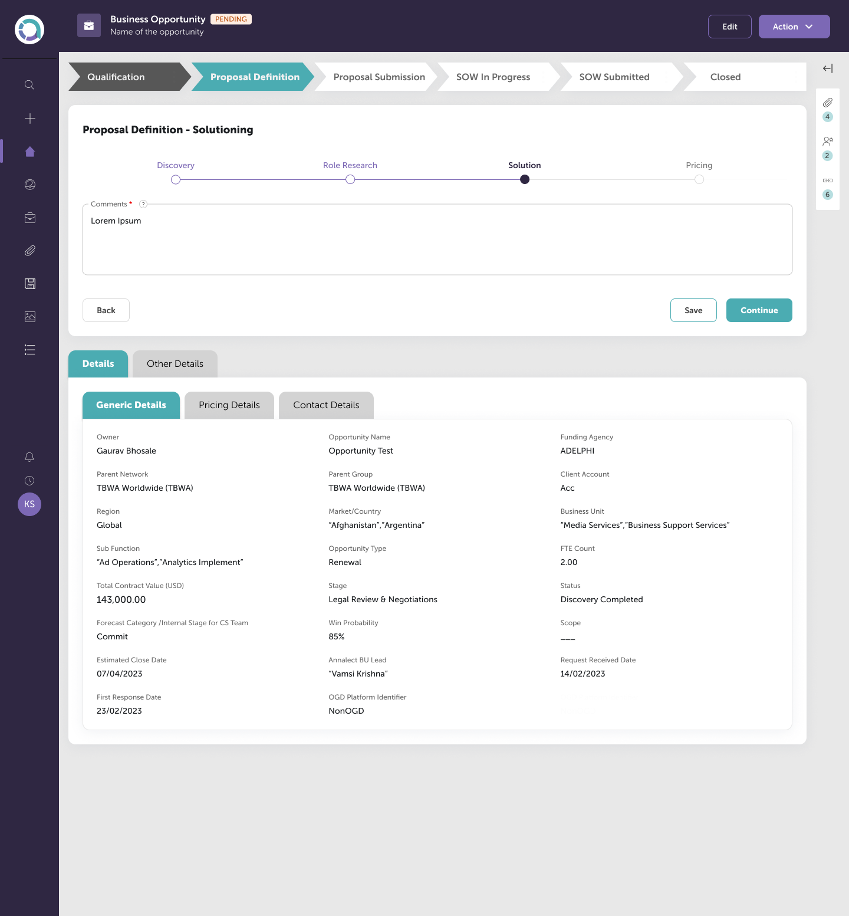Switch to the Other Details tab
Viewport: 849px width, 916px height.
(x=175, y=364)
